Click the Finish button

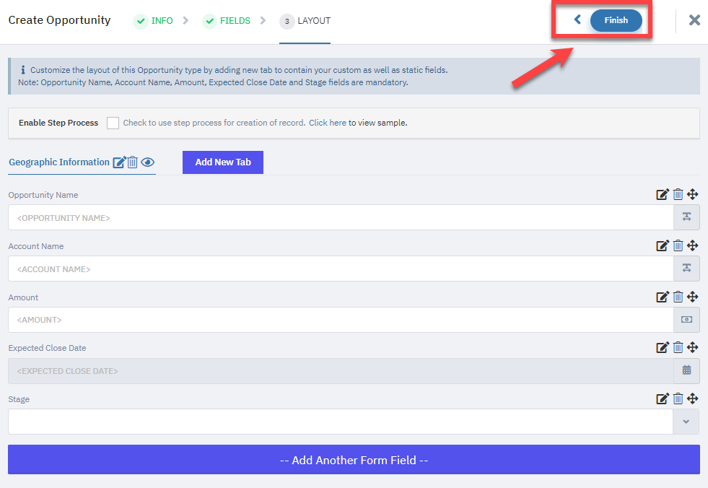pyautogui.click(x=616, y=20)
